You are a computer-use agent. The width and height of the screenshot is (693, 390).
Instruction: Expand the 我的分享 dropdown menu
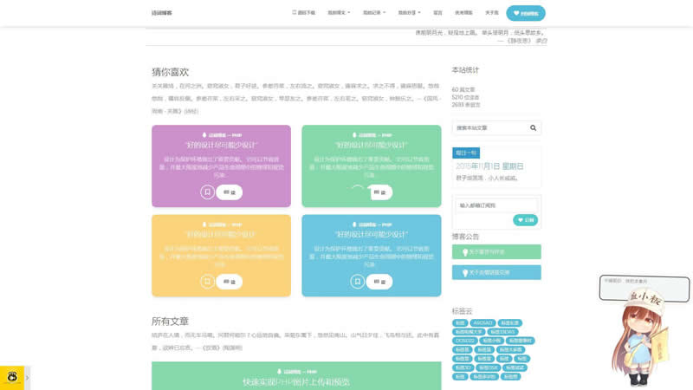coord(409,13)
